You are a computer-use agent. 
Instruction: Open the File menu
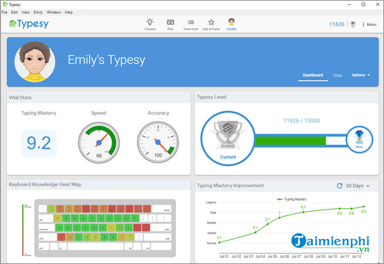click(4, 12)
